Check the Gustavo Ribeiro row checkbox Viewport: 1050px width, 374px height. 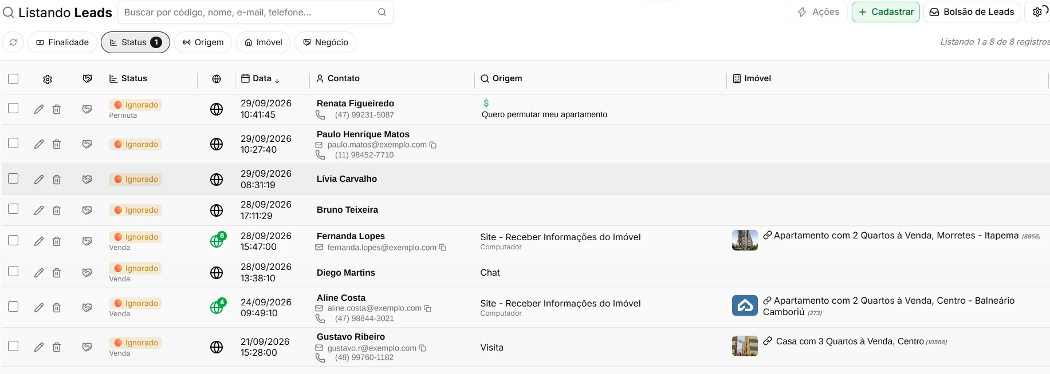pyautogui.click(x=13, y=346)
